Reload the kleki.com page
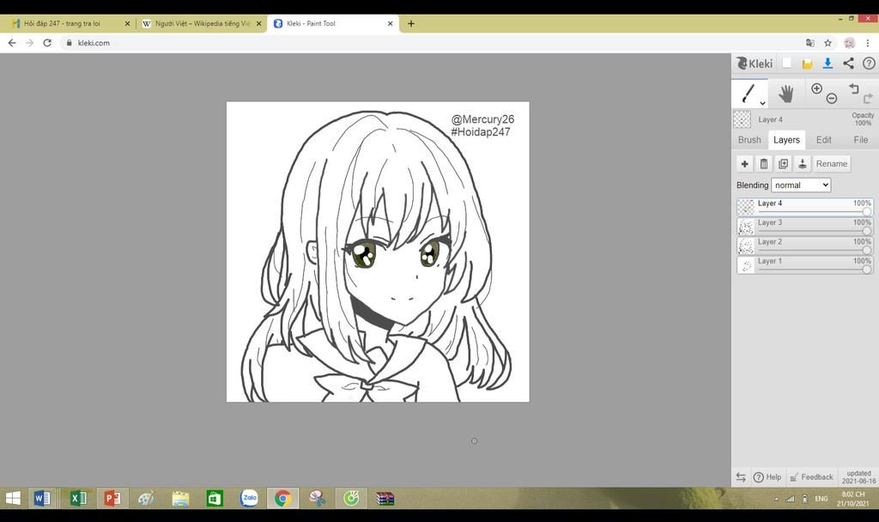 (47, 43)
